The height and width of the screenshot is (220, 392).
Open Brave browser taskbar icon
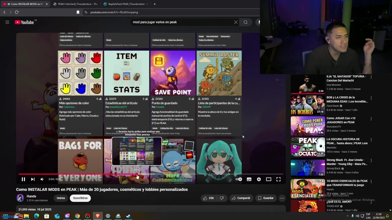[98, 216]
